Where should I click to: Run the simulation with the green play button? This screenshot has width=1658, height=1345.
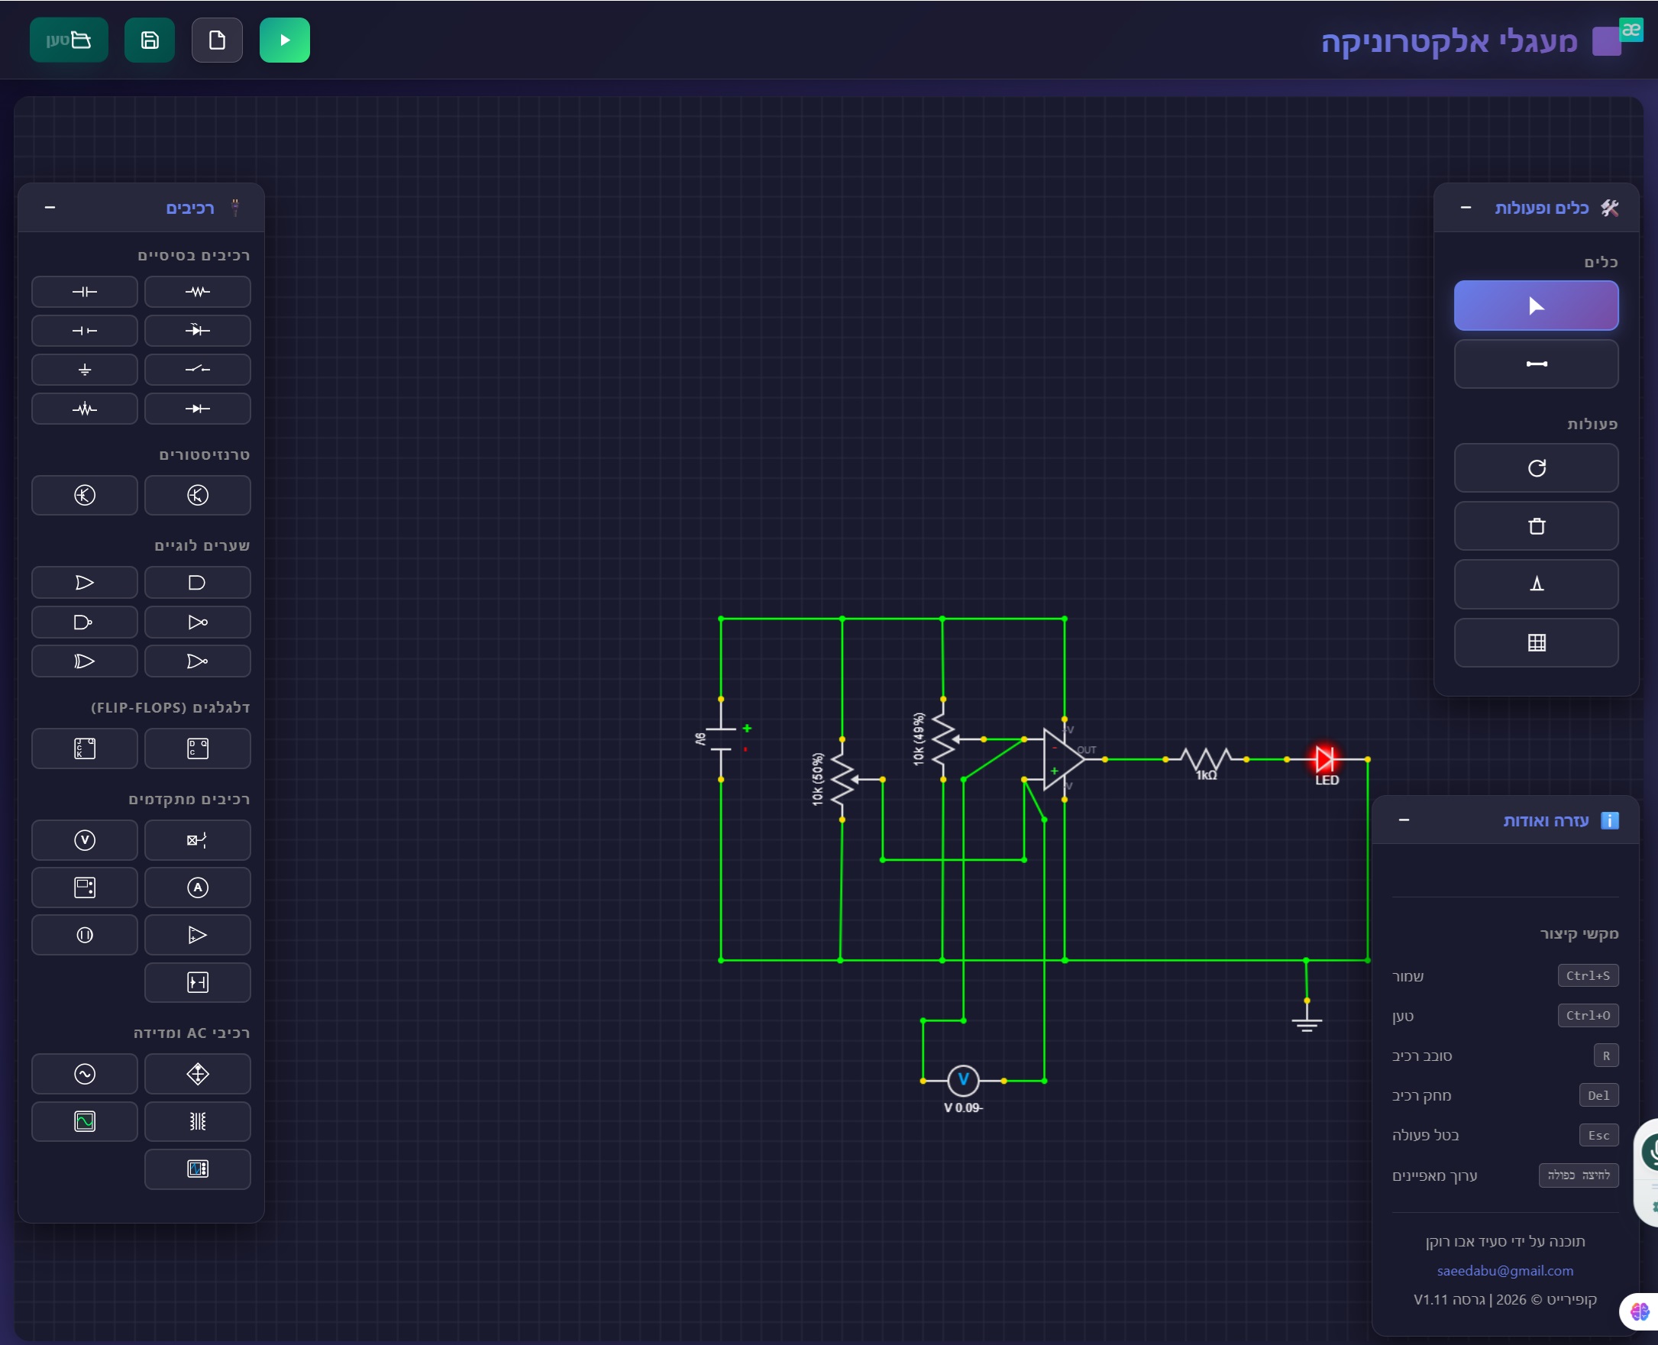click(284, 40)
